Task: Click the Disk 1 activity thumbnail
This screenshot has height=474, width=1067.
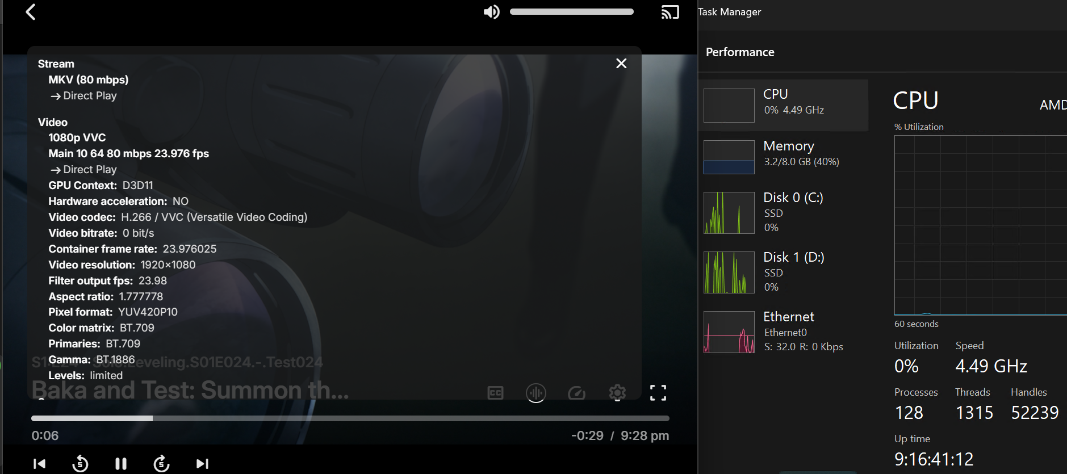Action: (x=729, y=272)
